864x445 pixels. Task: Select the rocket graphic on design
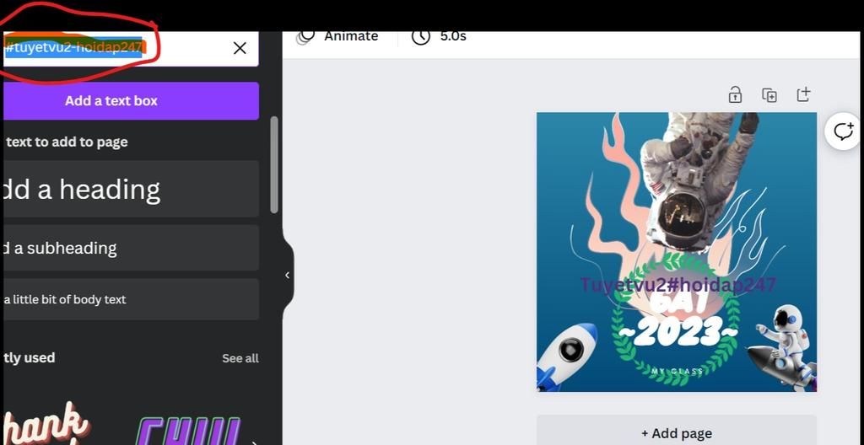568,355
